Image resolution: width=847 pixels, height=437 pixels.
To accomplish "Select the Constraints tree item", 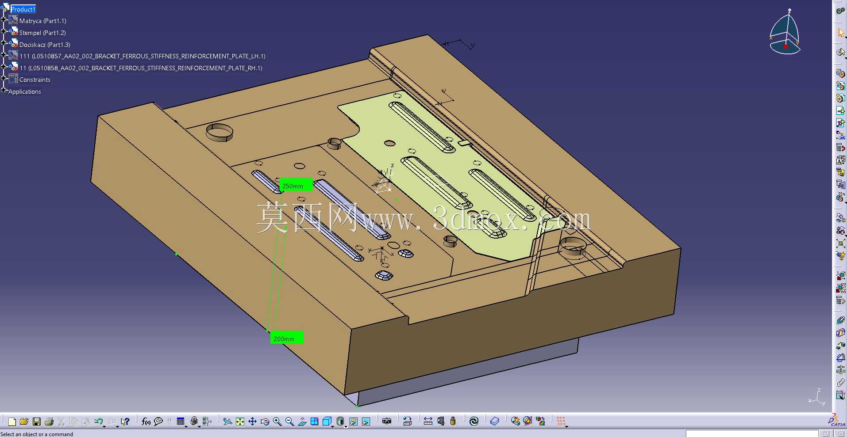I will pos(35,80).
